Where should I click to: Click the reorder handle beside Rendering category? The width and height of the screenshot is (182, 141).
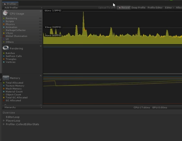pos(40,18)
